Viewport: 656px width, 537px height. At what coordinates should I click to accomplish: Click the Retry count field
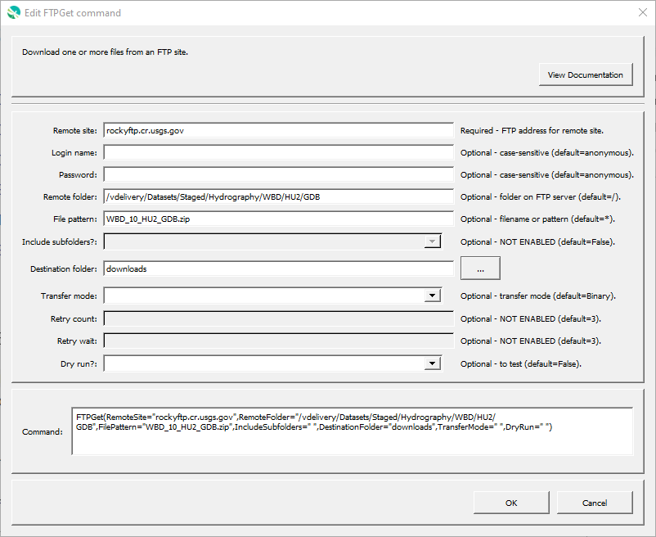pyautogui.click(x=278, y=318)
